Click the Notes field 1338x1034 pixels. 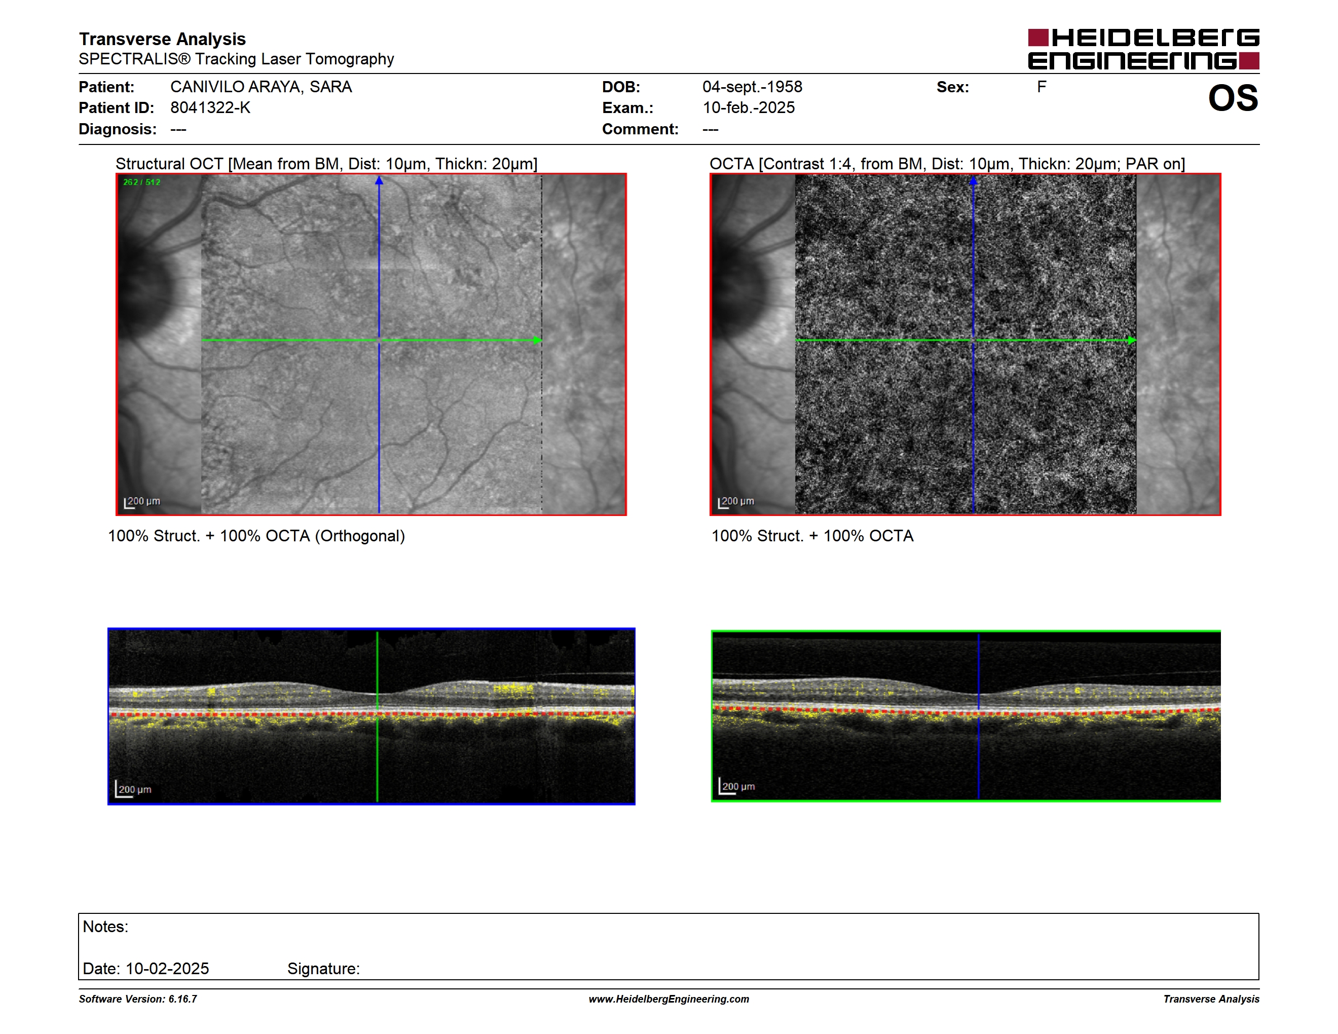668,946
